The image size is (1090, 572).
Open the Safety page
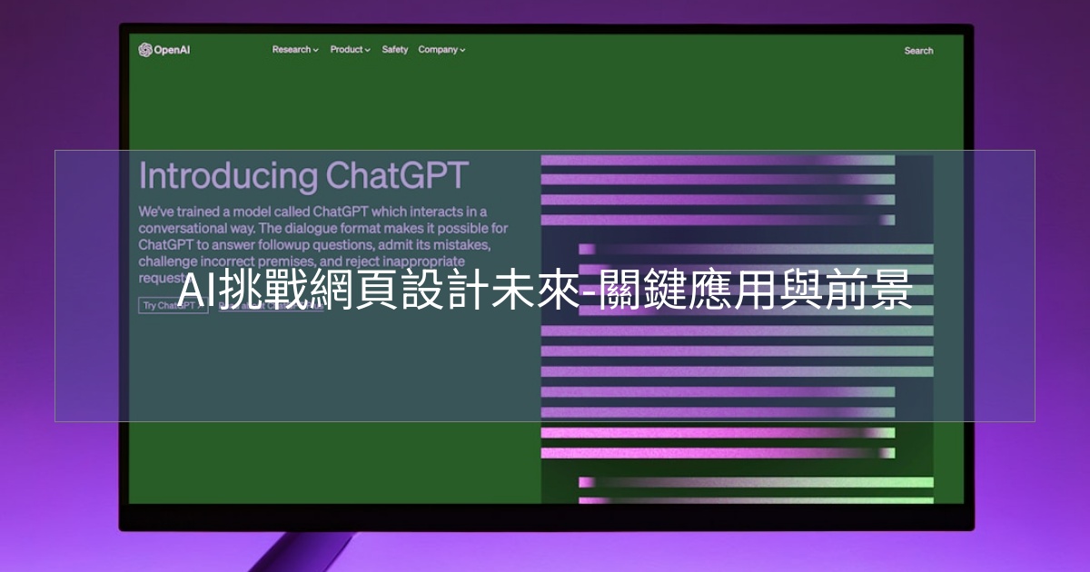click(x=395, y=50)
